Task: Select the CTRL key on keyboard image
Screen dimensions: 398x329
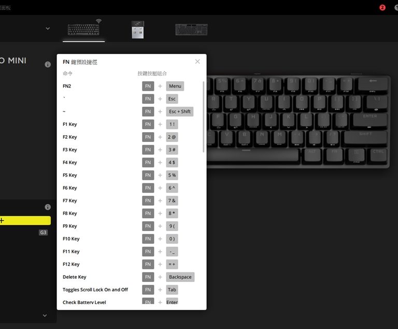Action: (x=378, y=154)
